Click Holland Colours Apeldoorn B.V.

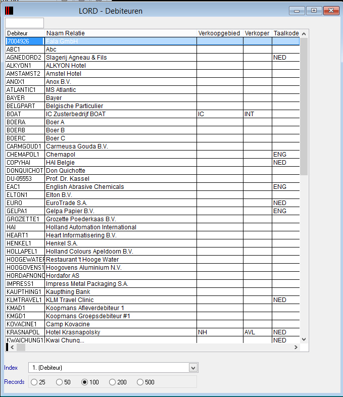tap(153, 252)
